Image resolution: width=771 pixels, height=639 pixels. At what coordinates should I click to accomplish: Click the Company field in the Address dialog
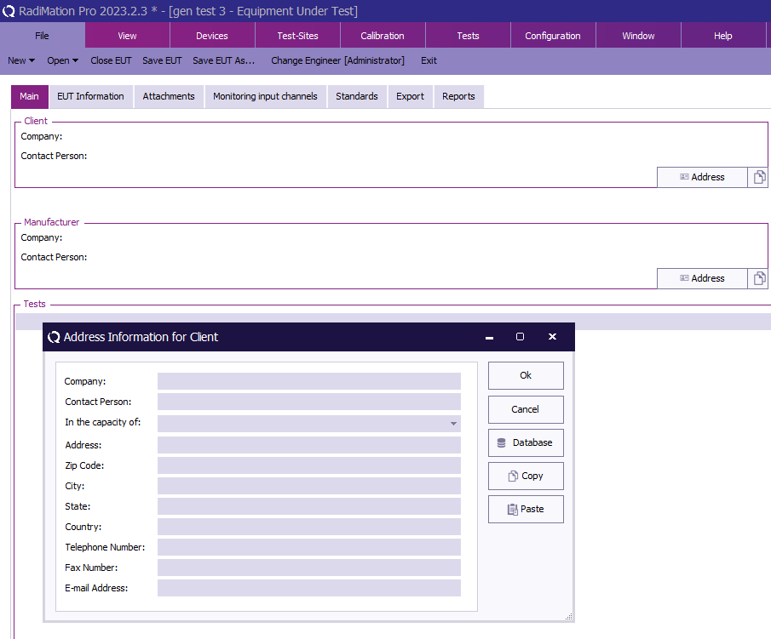coord(308,381)
